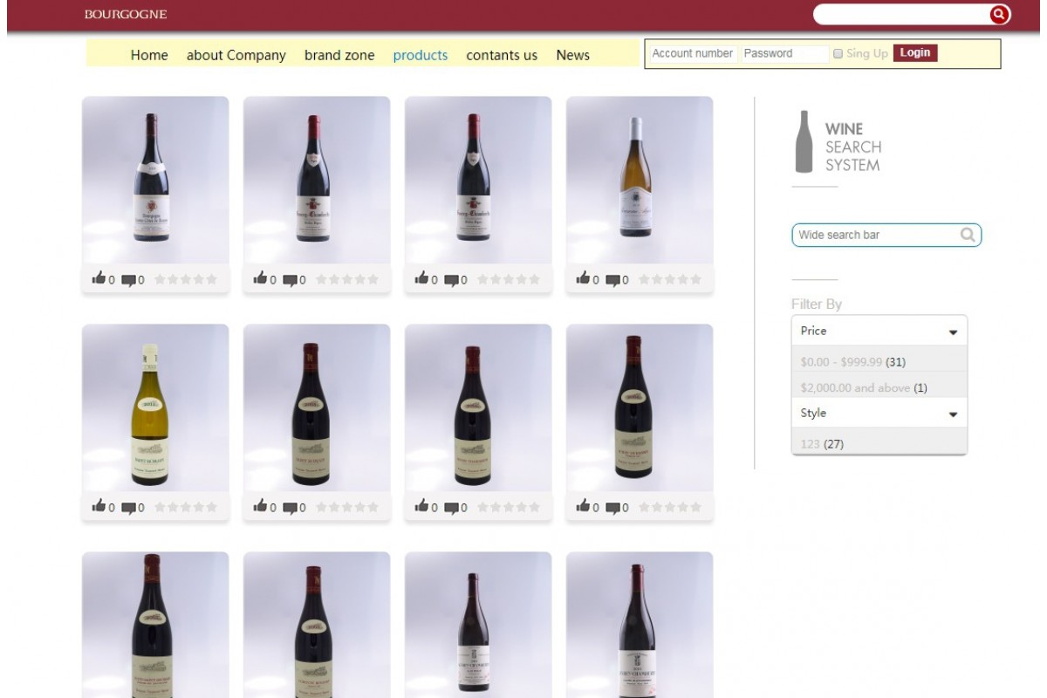Give the cream-capped greenish white wine five stars

click(211, 507)
